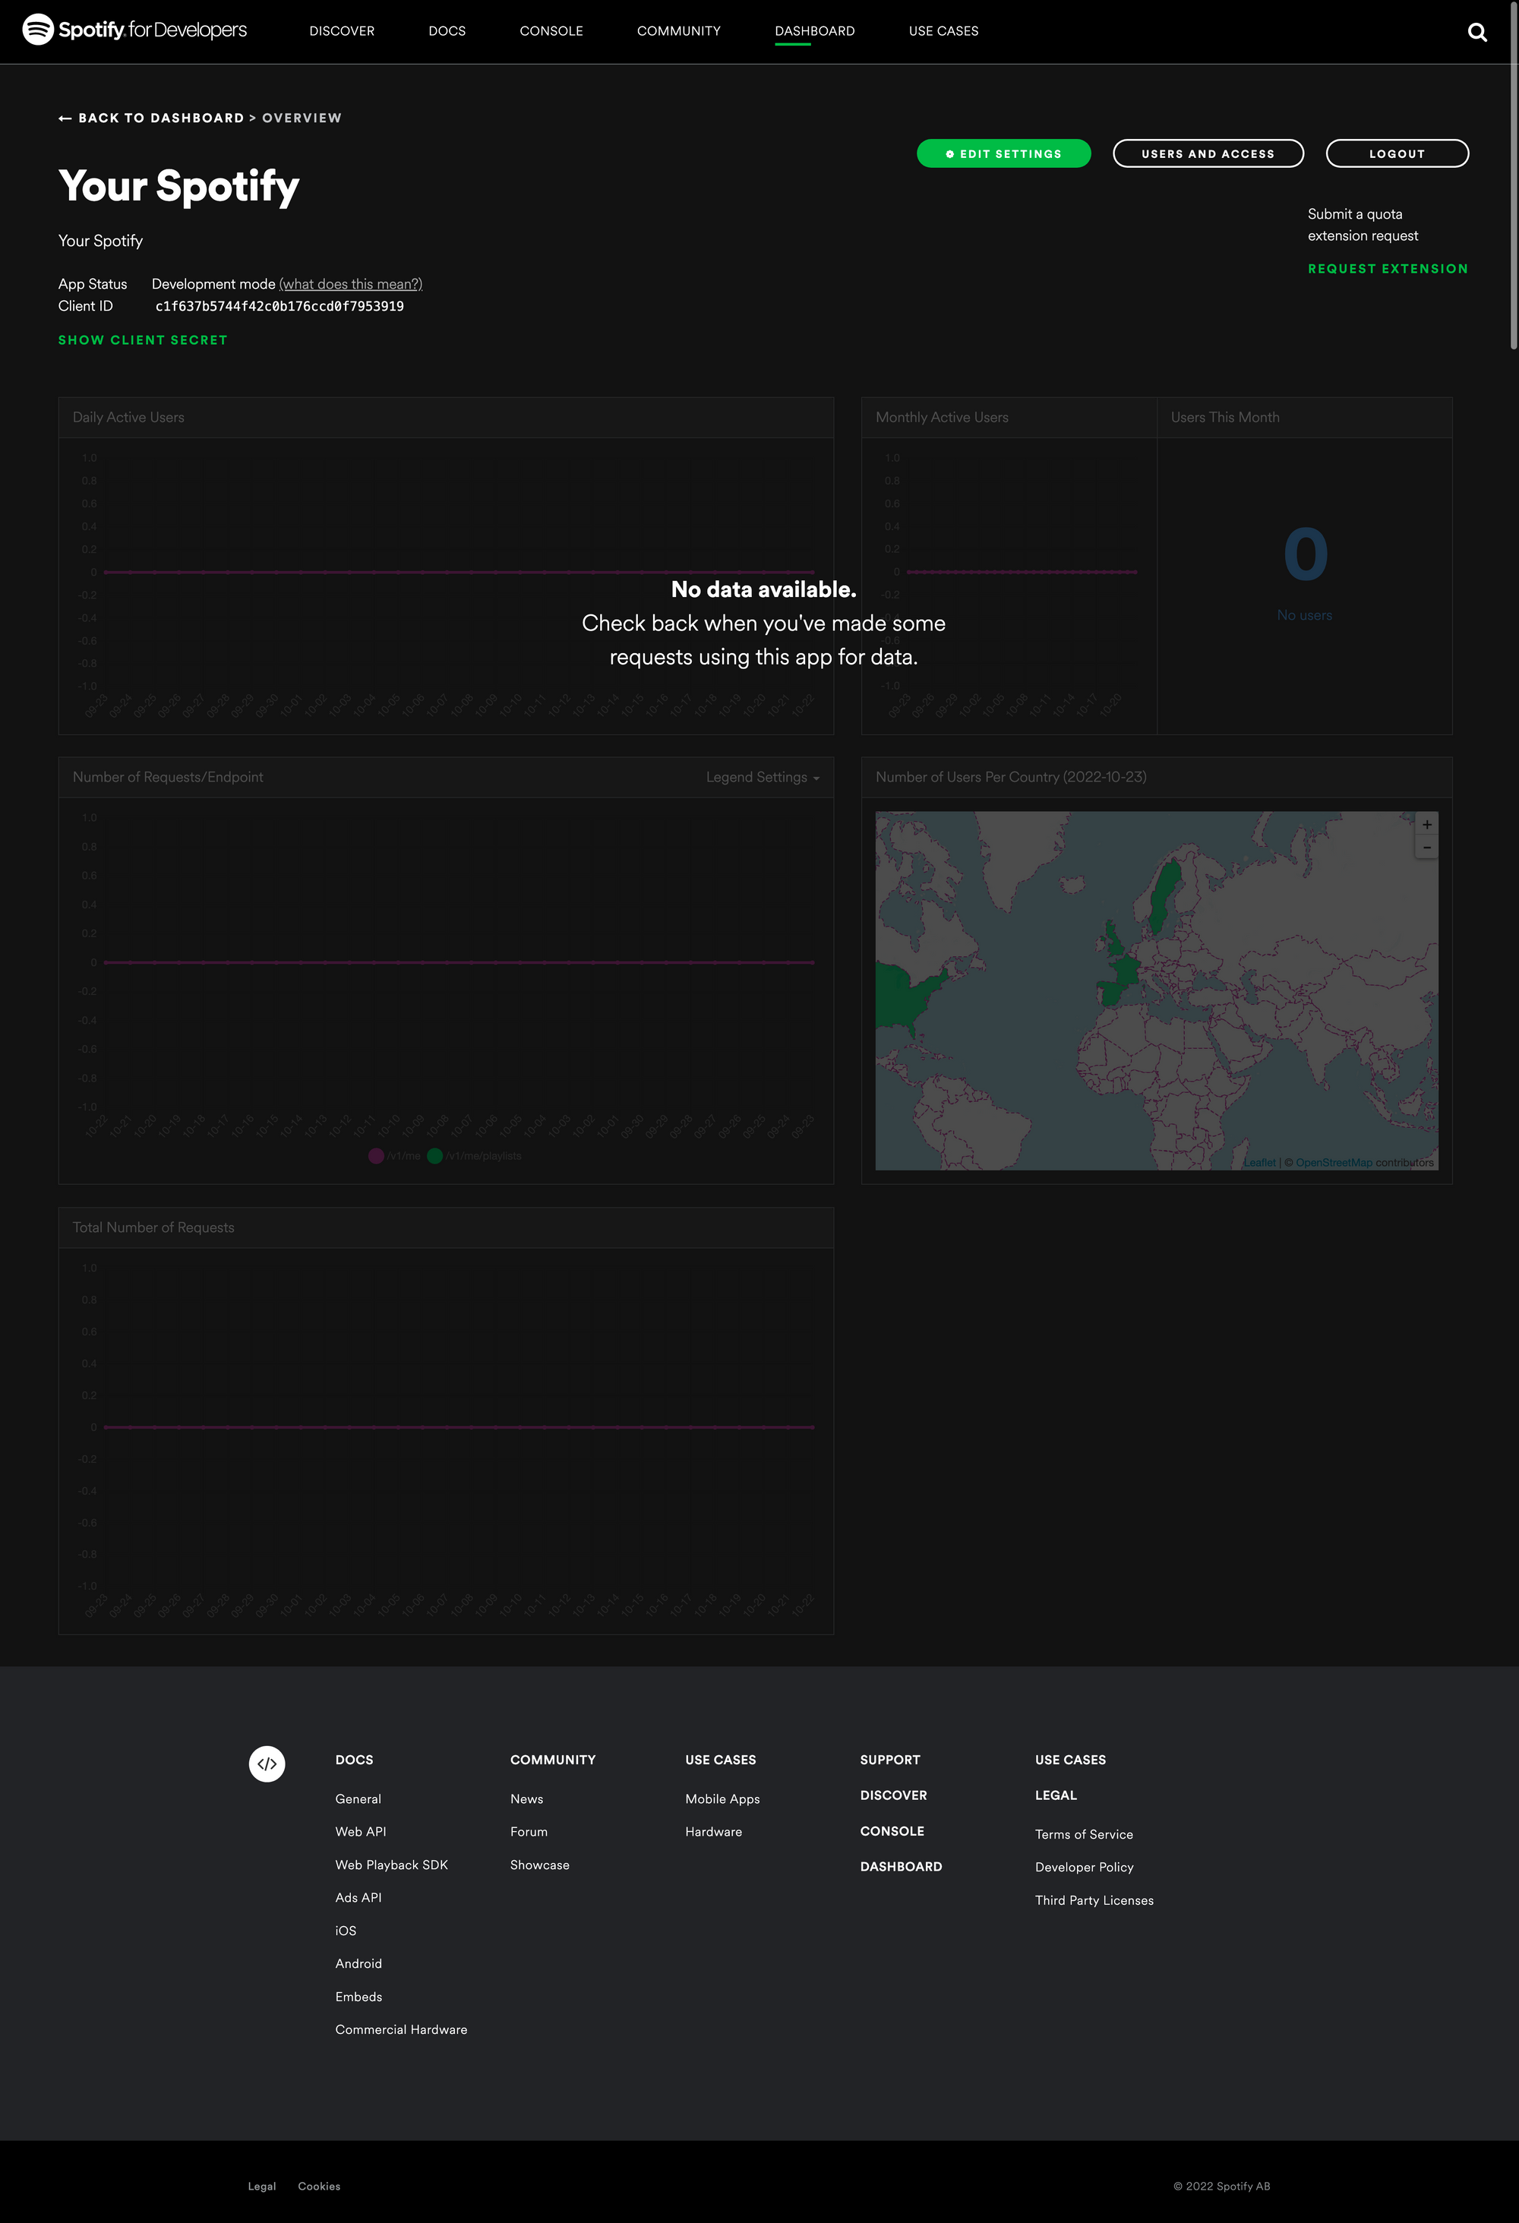Open Third Party Licenses link
Viewport: 1519px width, 2223px height.
coord(1094,1901)
